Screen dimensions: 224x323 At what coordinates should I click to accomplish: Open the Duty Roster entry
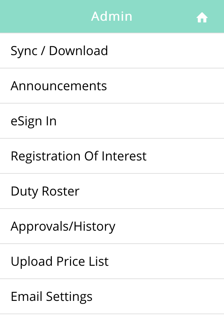point(45,191)
